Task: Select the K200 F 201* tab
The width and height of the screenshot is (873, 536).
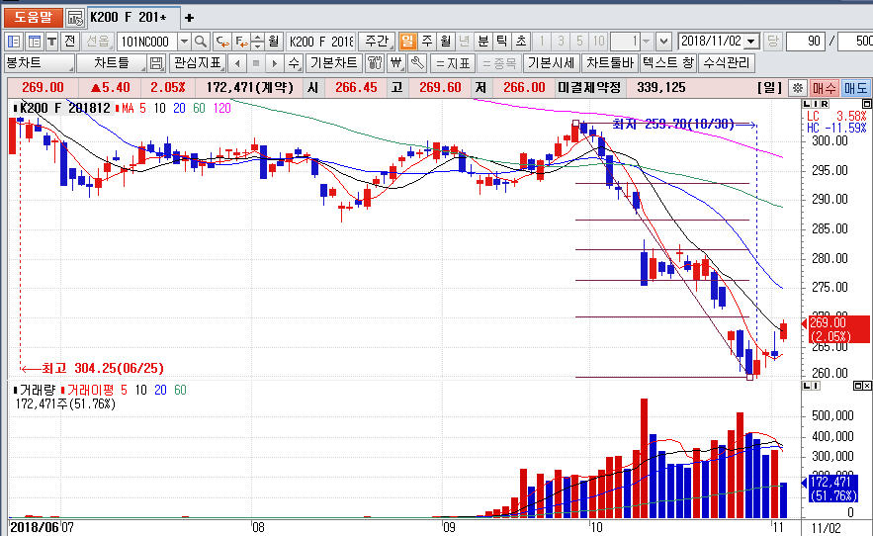Action: (x=128, y=18)
